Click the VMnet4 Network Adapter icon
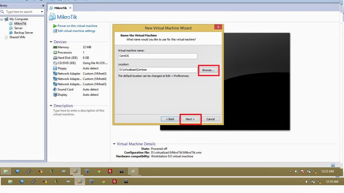The height and width of the screenshot is (193, 344). (55, 79)
